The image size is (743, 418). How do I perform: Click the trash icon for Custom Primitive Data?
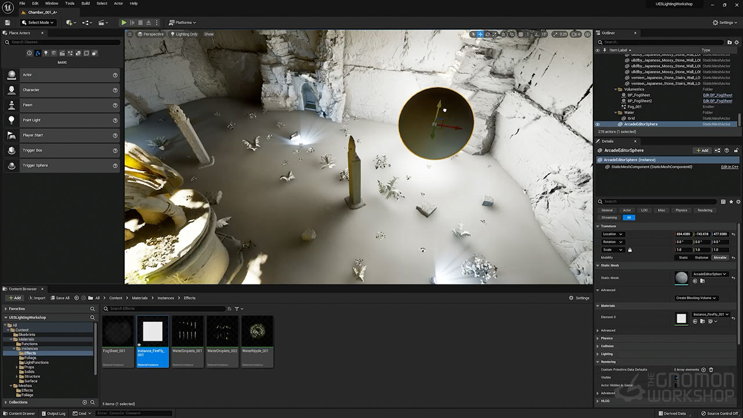coord(711,370)
